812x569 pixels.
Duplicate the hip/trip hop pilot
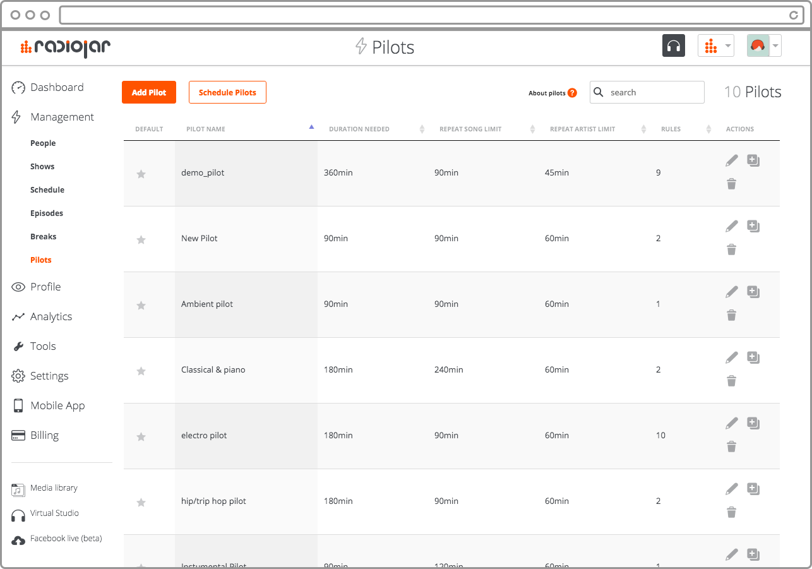click(x=753, y=489)
